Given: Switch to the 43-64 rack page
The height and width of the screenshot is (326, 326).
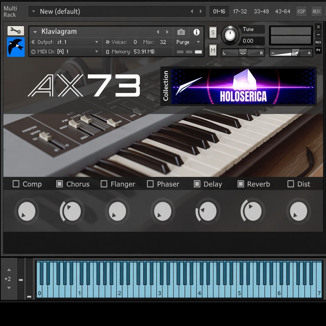Looking at the screenshot, I should tap(283, 11).
